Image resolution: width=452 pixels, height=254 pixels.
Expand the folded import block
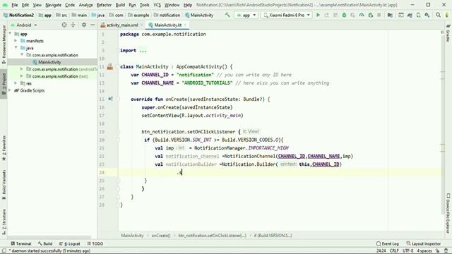coord(143,50)
